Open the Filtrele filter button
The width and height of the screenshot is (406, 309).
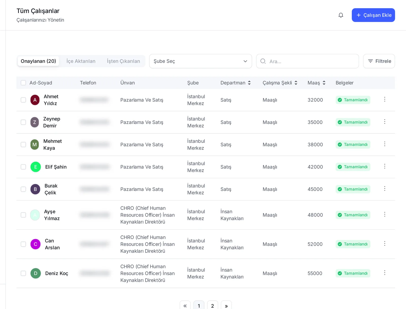pyautogui.click(x=379, y=61)
